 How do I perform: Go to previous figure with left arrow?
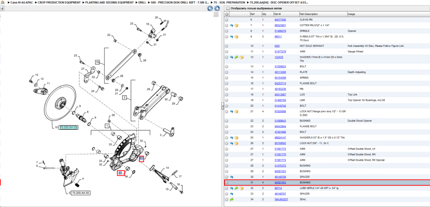210,9
